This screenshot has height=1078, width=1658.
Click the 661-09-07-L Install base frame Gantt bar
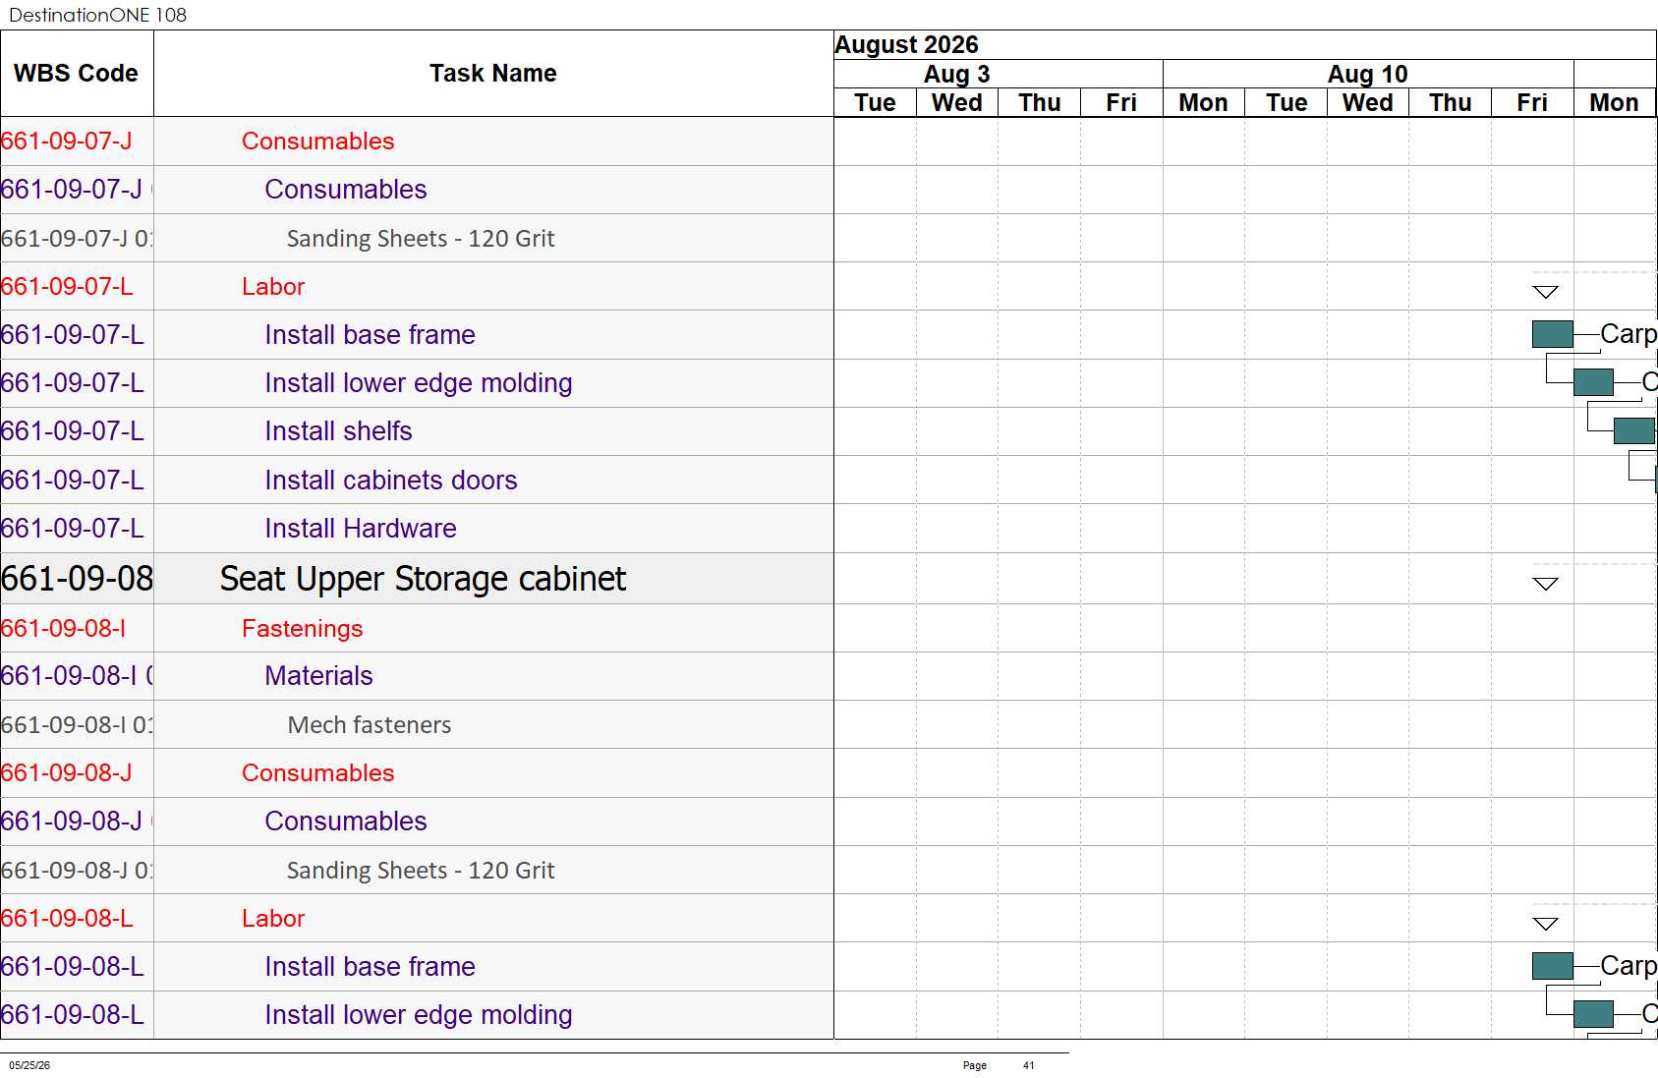click(1552, 334)
